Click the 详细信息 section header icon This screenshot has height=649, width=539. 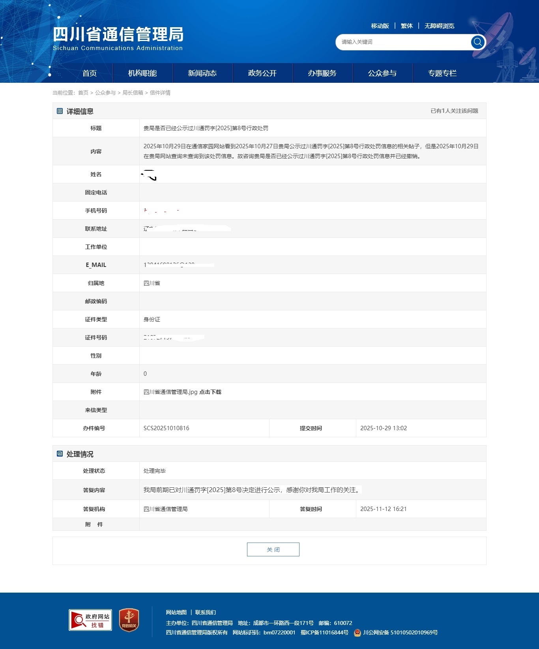60,111
